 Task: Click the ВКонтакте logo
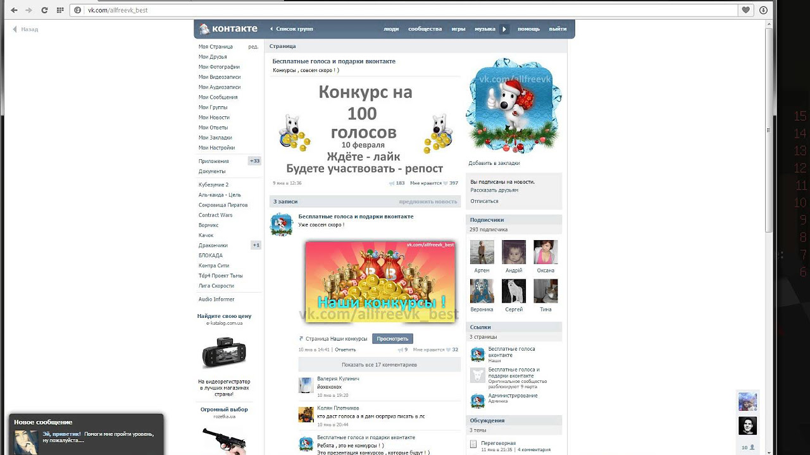click(x=228, y=28)
